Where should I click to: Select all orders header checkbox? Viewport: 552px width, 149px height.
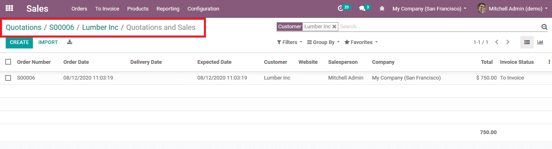point(8,62)
